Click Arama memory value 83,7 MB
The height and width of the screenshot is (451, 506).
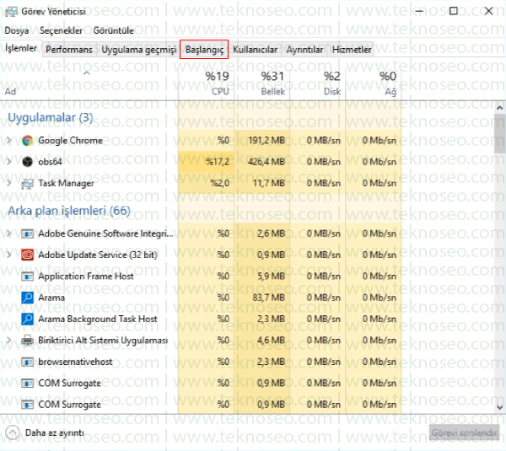click(269, 298)
